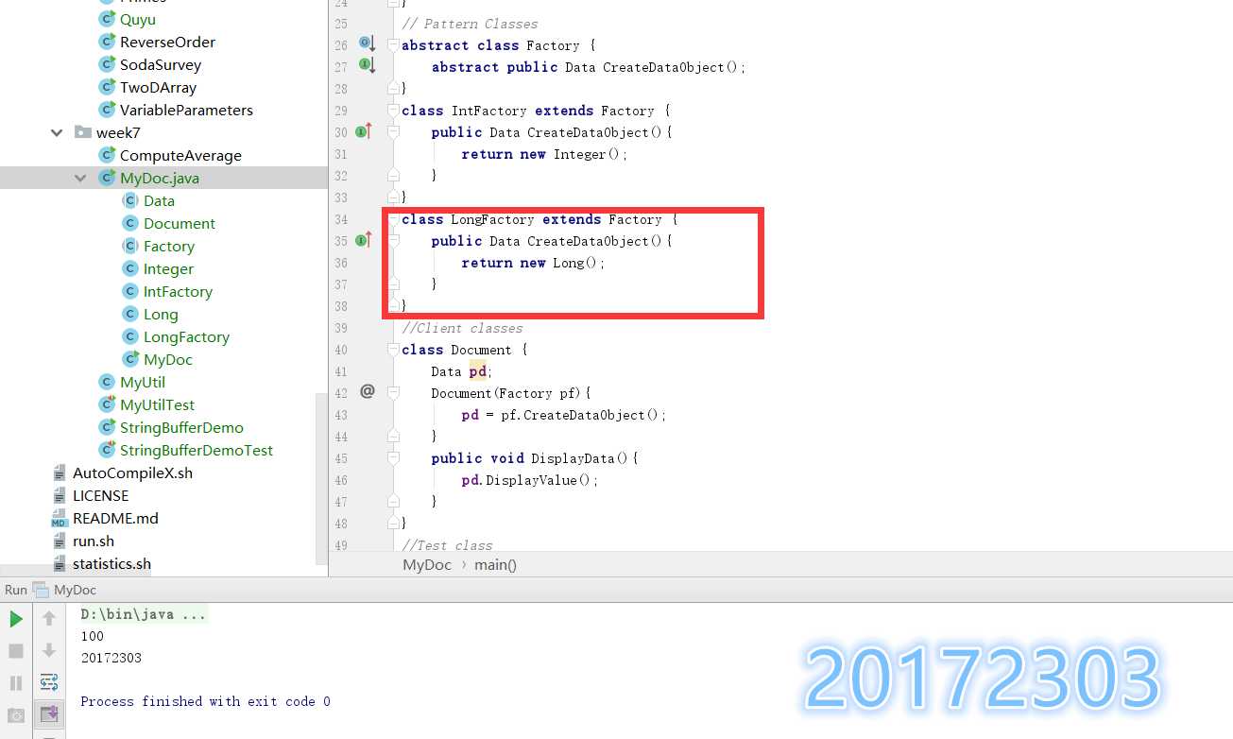Click the AutoCompileX.sh file icon
Screen dimensions: 1233x739
(x=60, y=473)
